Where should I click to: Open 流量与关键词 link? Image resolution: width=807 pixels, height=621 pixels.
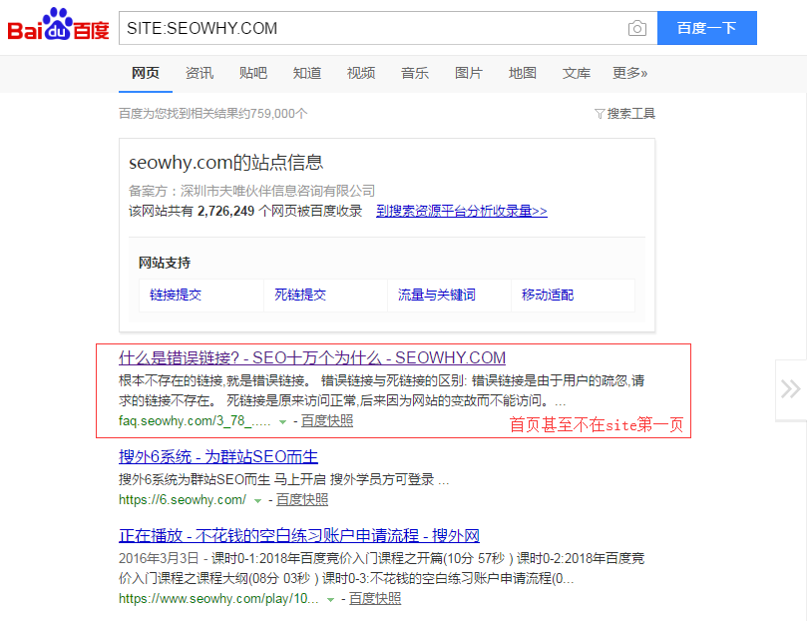coord(437,296)
